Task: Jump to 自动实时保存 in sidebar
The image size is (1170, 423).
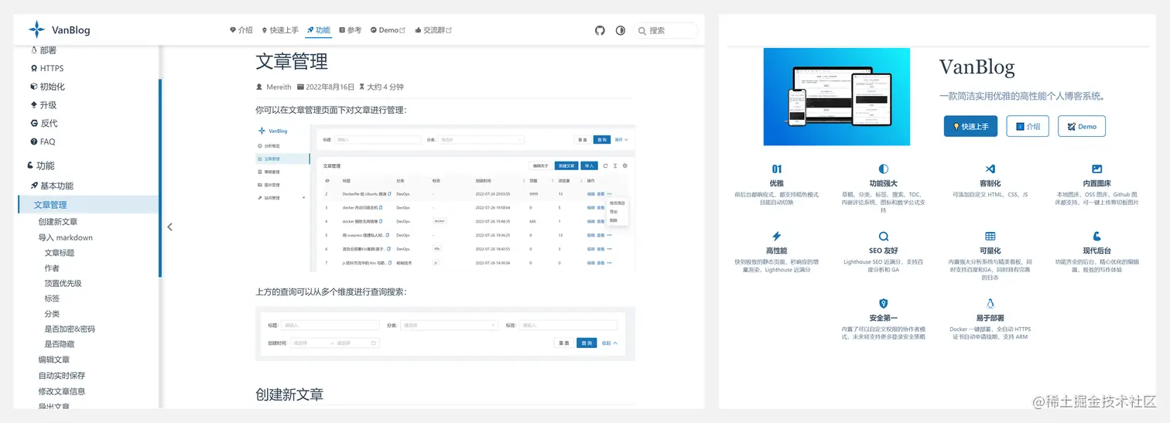Action: point(62,375)
